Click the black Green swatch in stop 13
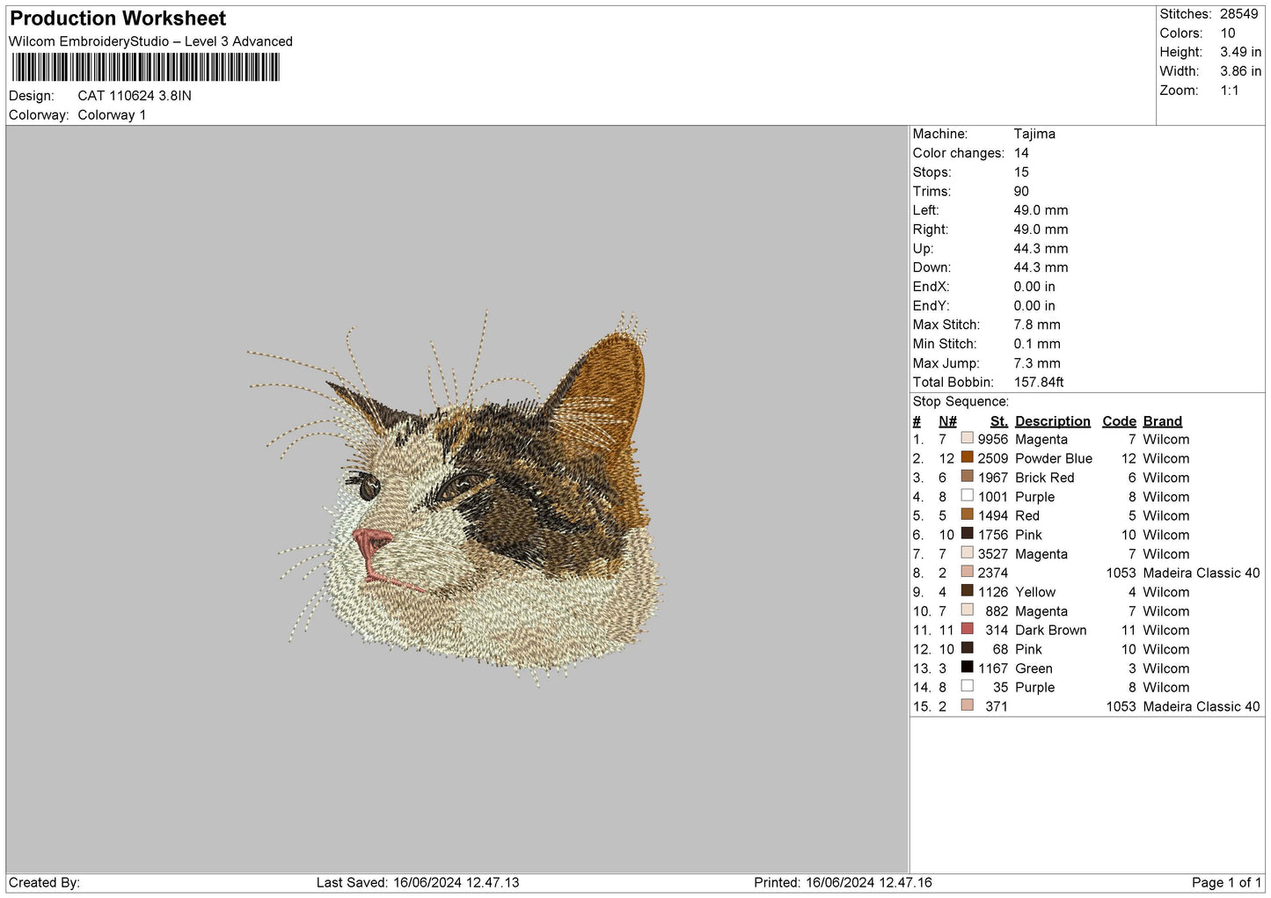The image size is (1271, 898). (967, 668)
